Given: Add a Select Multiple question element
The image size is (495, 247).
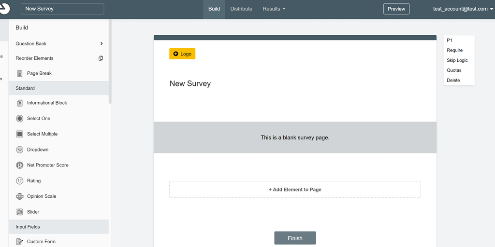Looking at the screenshot, I should click(42, 134).
